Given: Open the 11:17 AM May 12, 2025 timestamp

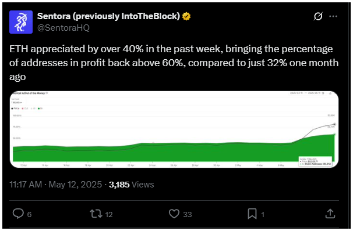Looking at the screenshot, I should (55, 185).
